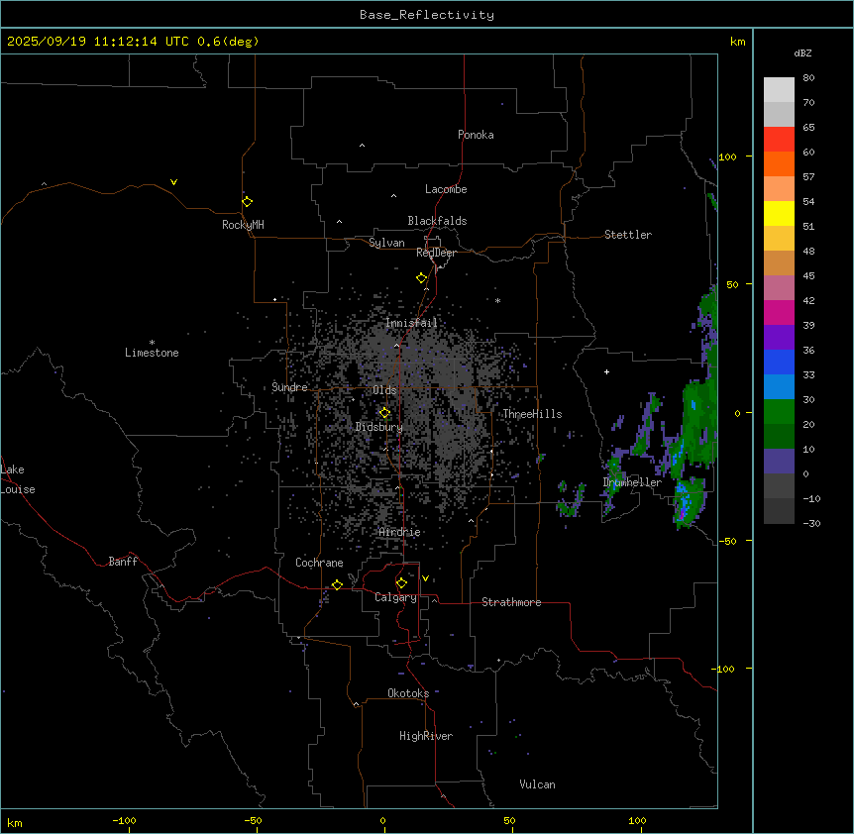This screenshot has width=854, height=834.
Task: Select the yellow diamond marker below Cochrane
Action: (337, 585)
